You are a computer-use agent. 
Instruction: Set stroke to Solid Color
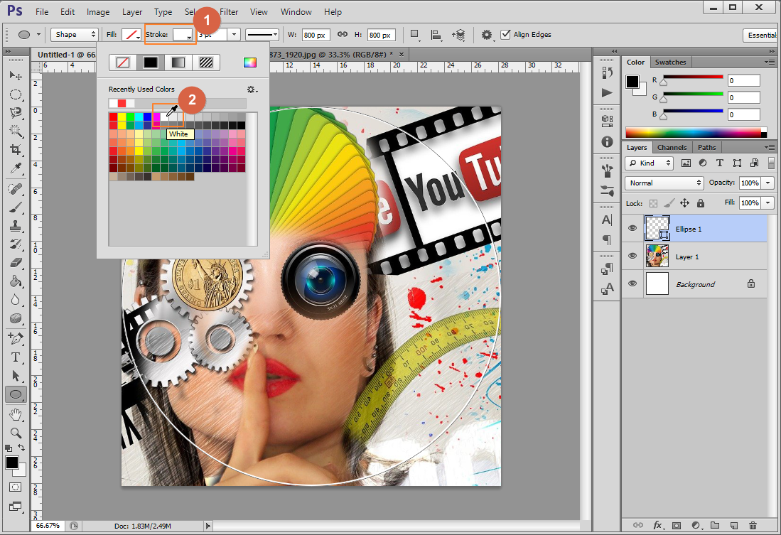(x=151, y=63)
